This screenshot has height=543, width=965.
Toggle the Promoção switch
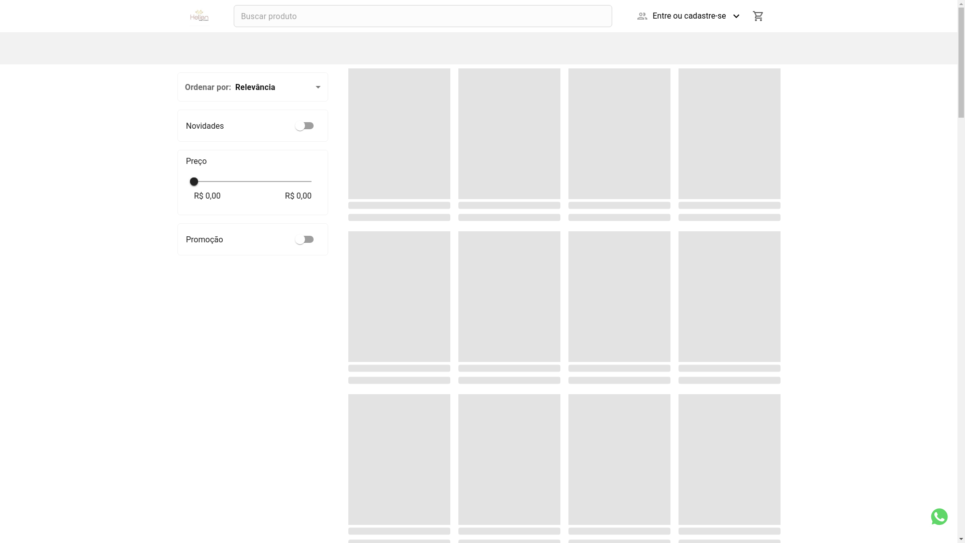[304, 239]
